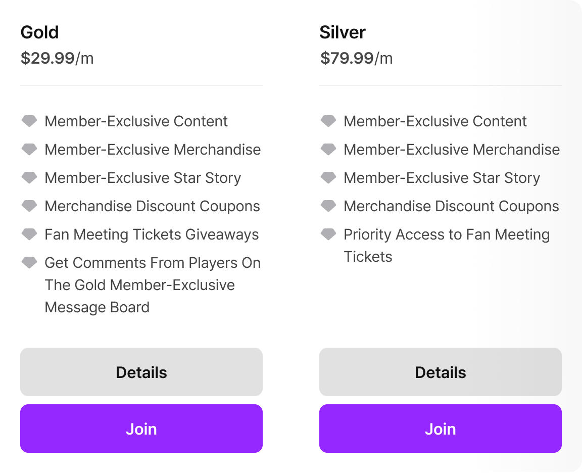The width and height of the screenshot is (582, 473).
Task: Open Details for the Silver plan
Action: click(440, 372)
